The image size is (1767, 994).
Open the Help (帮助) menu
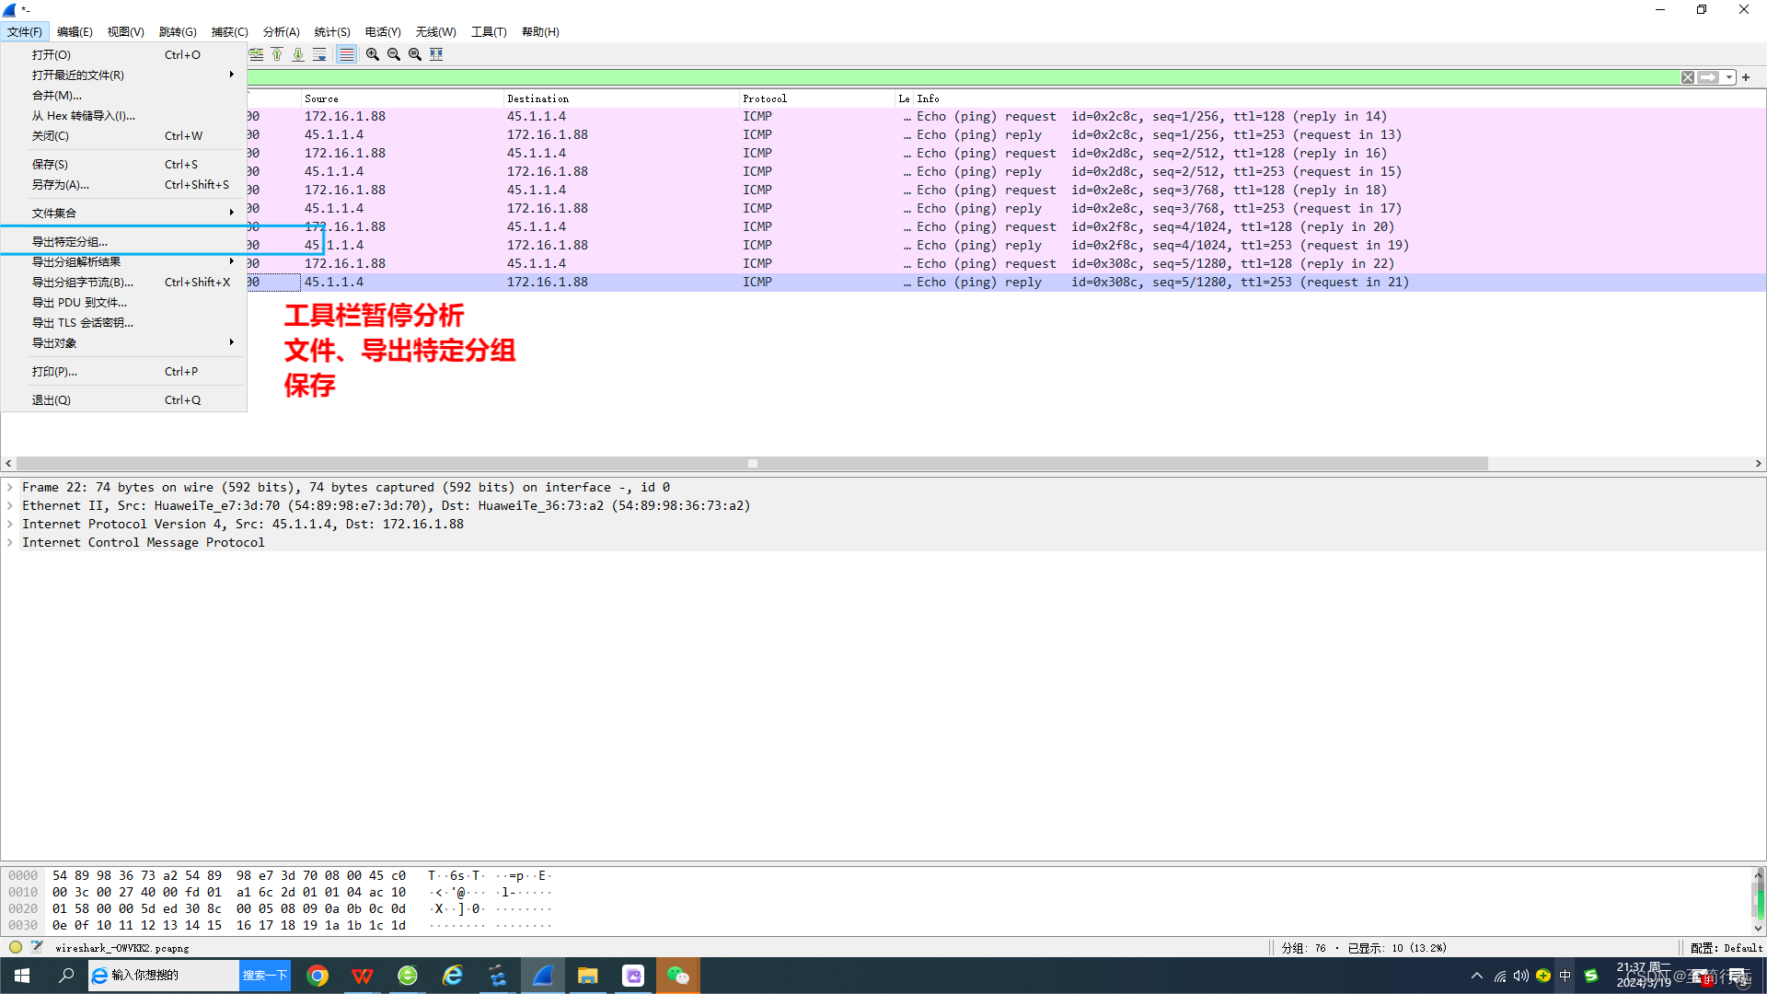pos(540,31)
